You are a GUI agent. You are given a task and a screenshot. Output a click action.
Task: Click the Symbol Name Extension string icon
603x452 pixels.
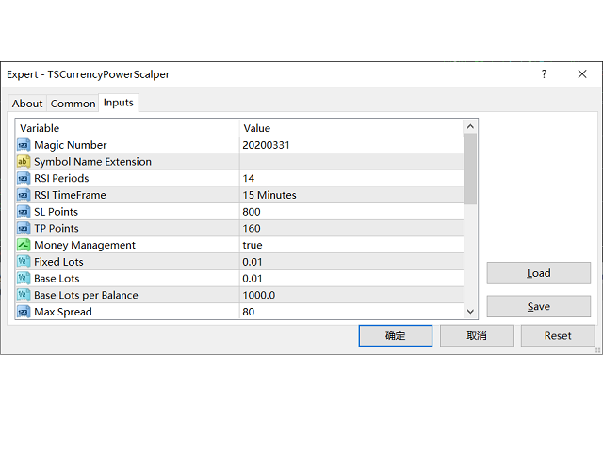23,161
